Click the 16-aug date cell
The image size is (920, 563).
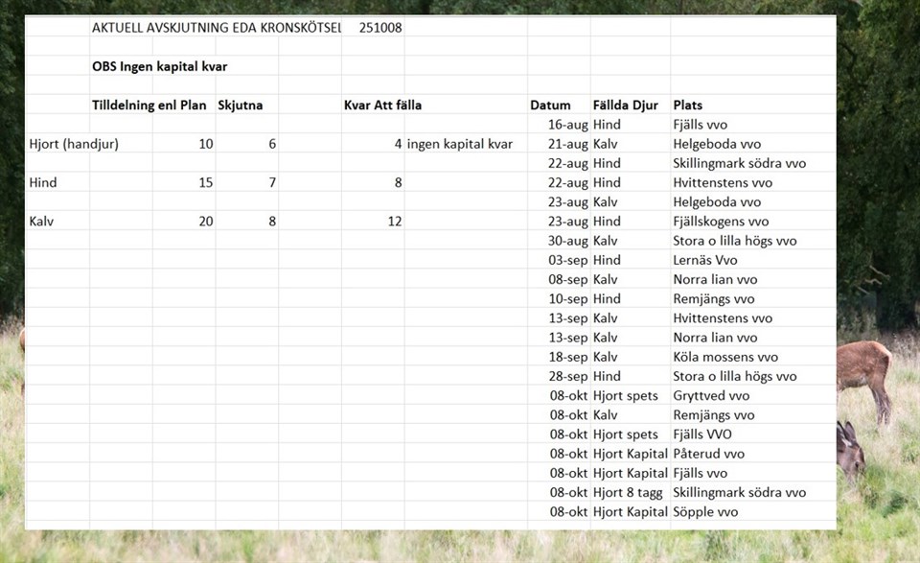pyautogui.click(x=568, y=125)
